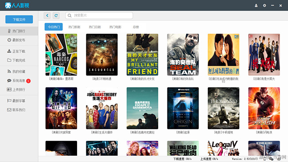Screen dimensions: 288x162
Task: Click the 下载完成 folder icon
Action: [9, 60]
